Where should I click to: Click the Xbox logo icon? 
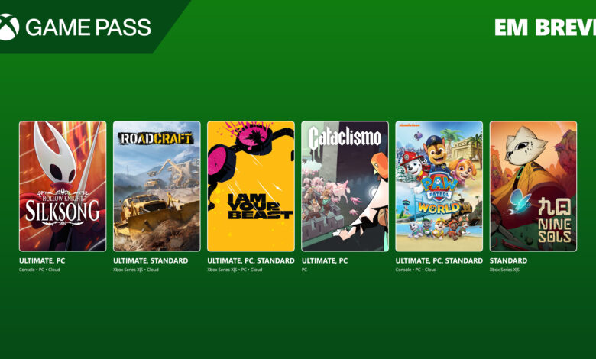(8, 27)
